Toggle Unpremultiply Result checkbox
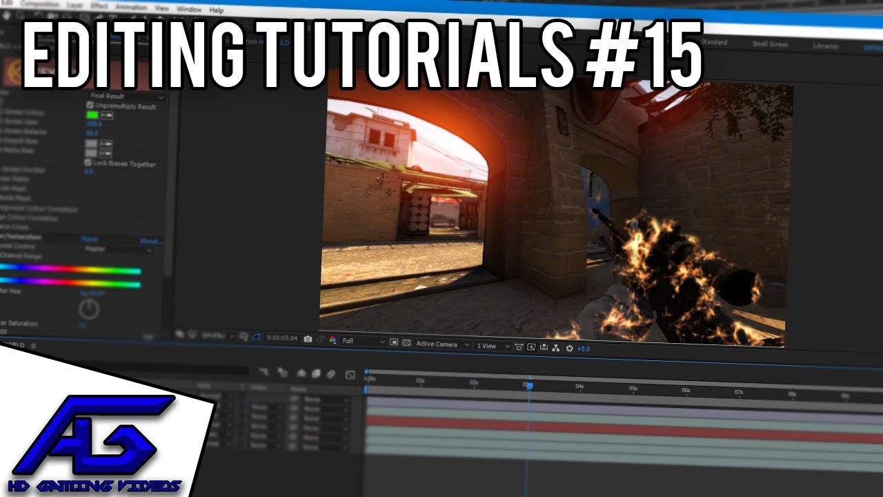 90,106
